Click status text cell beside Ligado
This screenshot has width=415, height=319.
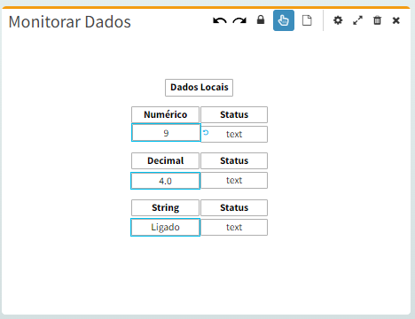[x=234, y=227]
